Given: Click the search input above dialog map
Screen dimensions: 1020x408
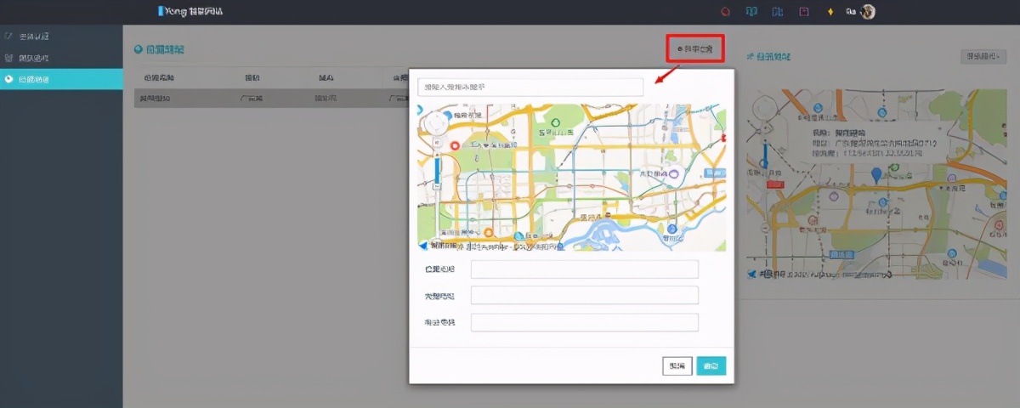Looking at the screenshot, I should pyautogui.click(x=530, y=88).
